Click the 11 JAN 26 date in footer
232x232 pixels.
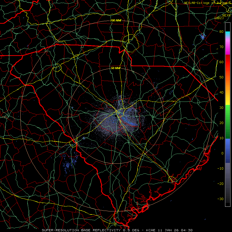click(168, 230)
